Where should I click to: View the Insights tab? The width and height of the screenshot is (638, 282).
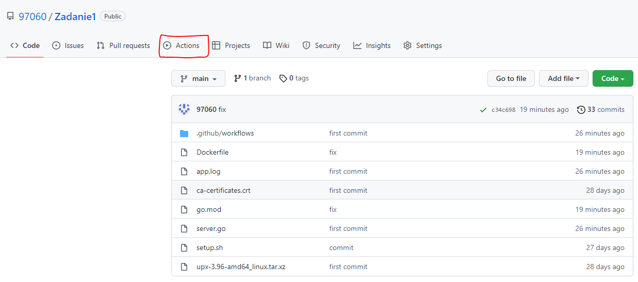click(x=372, y=45)
